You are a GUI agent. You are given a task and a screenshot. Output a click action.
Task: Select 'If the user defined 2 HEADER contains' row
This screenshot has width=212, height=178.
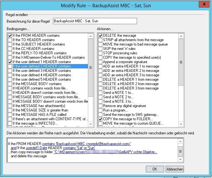42,66
